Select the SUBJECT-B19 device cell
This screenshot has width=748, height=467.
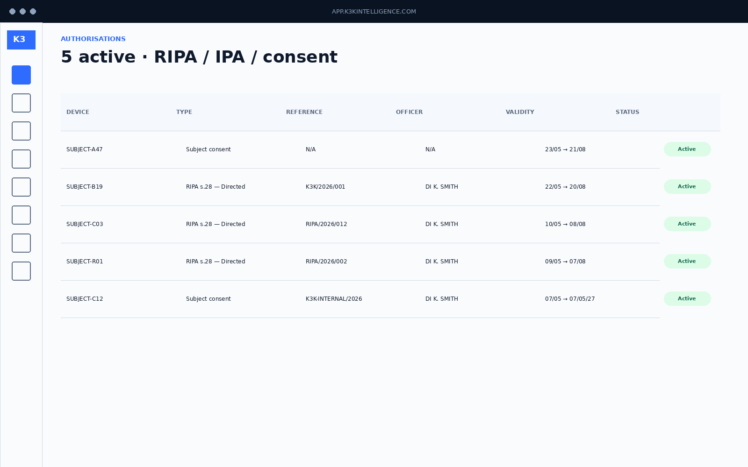click(84, 187)
